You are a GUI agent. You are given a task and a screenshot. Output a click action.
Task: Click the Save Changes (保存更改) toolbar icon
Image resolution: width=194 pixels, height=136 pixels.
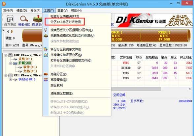coord(10,19)
